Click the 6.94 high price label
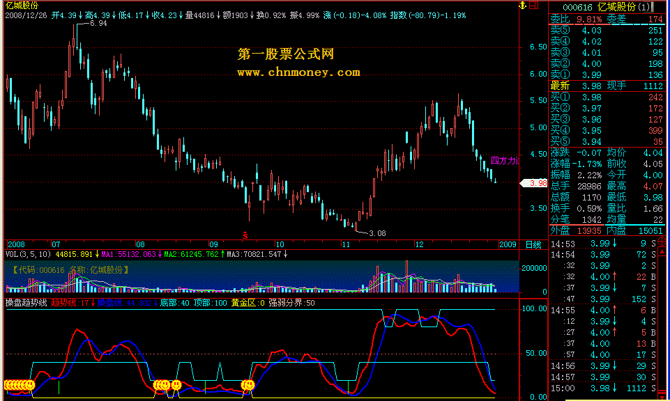This screenshot has height=401, width=670. tap(98, 24)
